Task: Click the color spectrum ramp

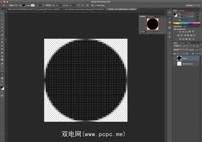Action: [186, 23]
